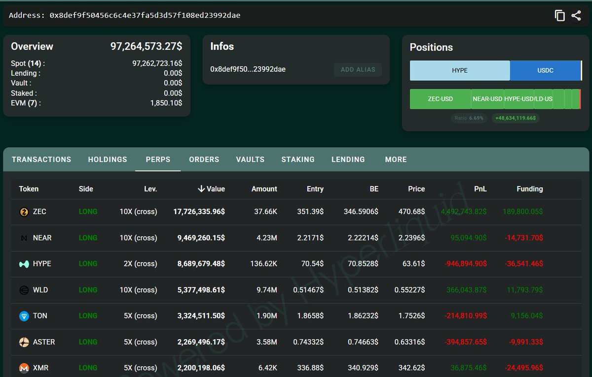
Task: Click the ASTER token icon
Action: pyautogui.click(x=24, y=343)
